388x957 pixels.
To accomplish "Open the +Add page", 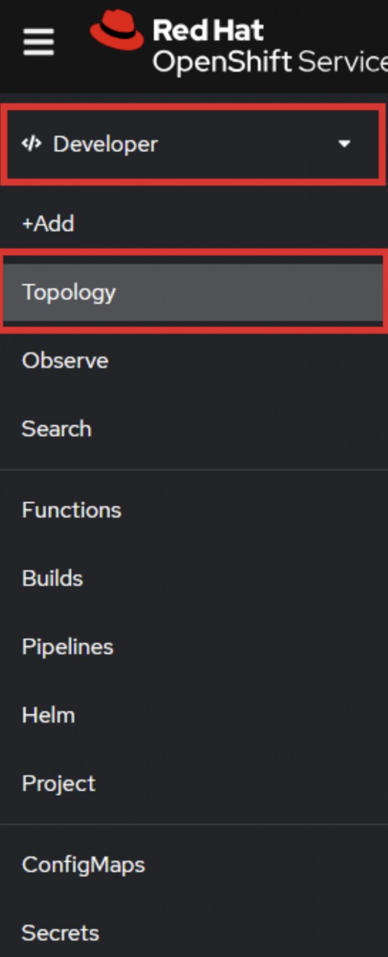I will [x=48, y=223].
